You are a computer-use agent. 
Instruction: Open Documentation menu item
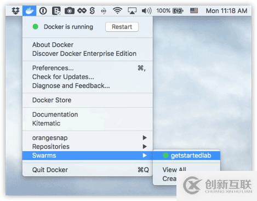[88, 114]
